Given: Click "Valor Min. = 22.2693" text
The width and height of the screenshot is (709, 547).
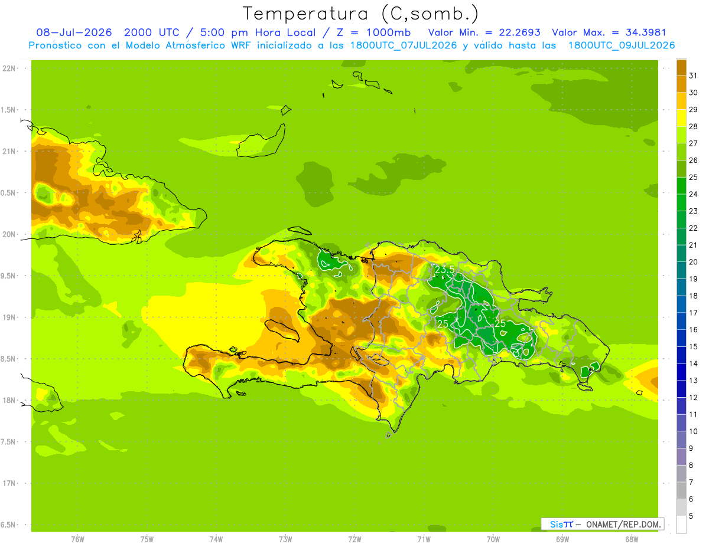Looking at the screenshot, I should coord(484,32).
